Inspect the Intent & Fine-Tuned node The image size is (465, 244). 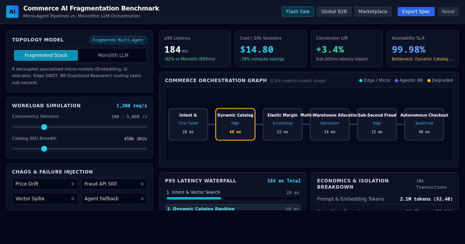[188, 124]
